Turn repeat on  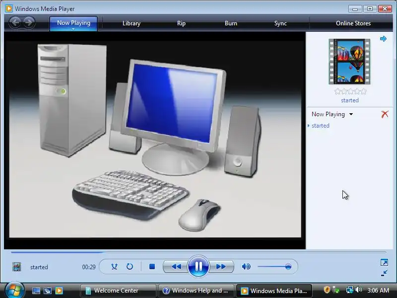(130, 266)
